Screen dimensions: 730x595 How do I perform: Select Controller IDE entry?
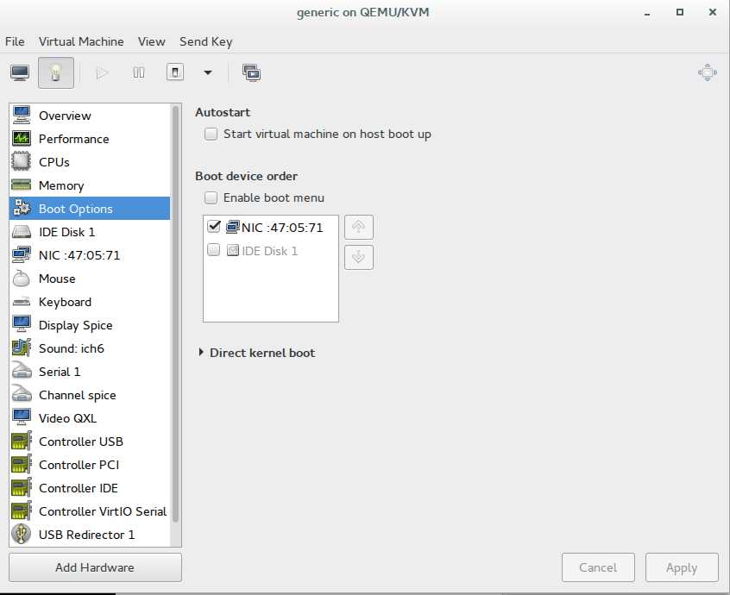coord(90,487)
